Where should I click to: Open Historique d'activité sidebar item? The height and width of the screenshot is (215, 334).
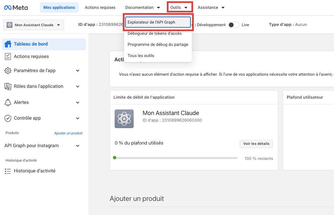(x=44, y=171)
